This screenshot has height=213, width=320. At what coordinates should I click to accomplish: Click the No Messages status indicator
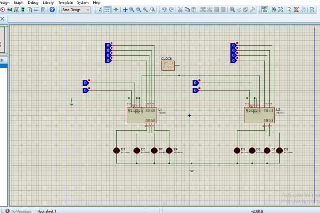pos(18,211)
